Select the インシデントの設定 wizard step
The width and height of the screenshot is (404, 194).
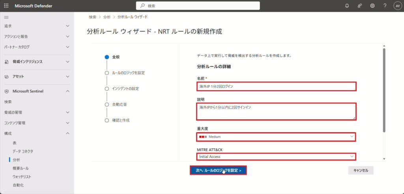(125, 89)
